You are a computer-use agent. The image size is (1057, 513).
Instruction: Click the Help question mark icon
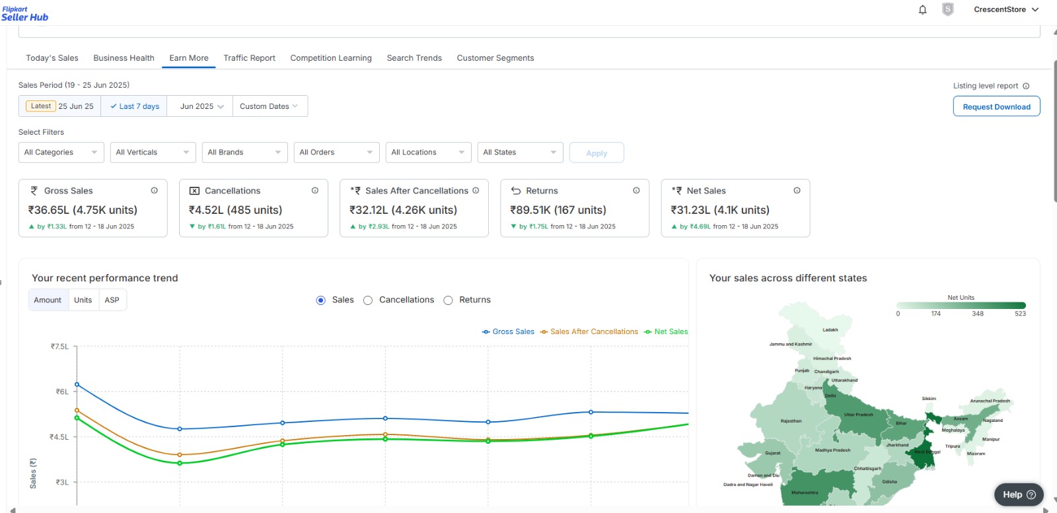1031,495
